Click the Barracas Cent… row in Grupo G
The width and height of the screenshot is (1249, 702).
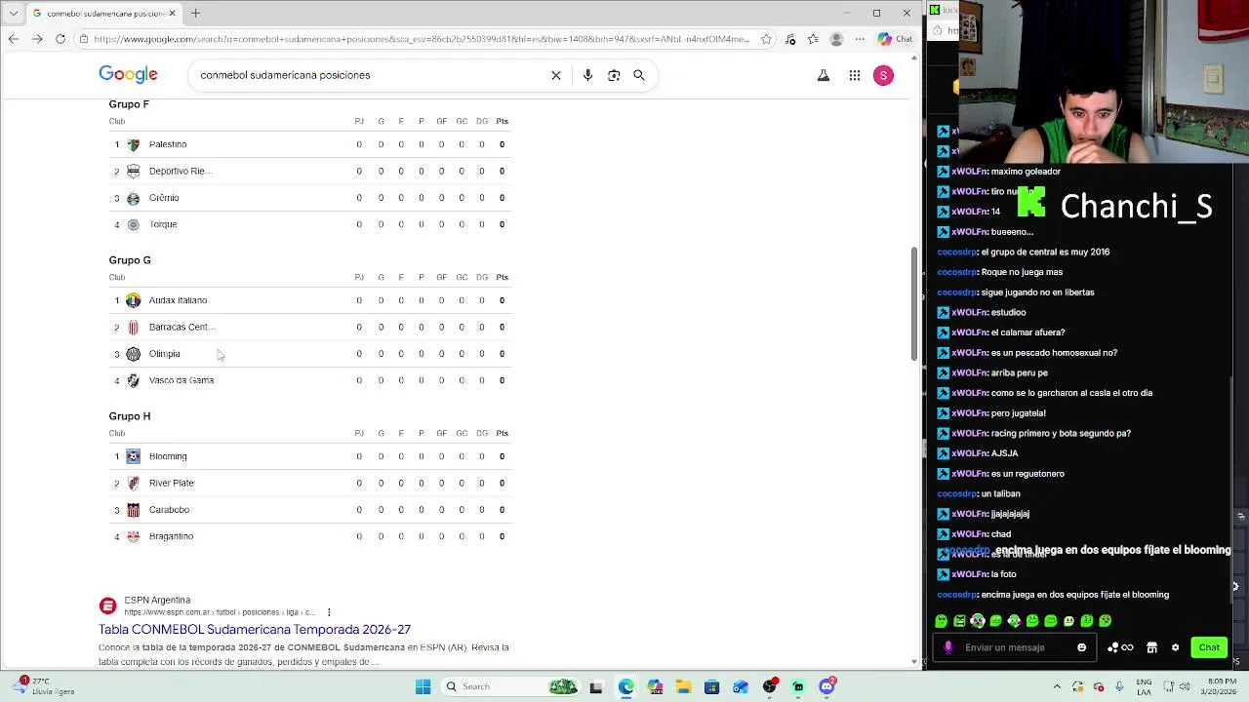click(x=310, y=327)
